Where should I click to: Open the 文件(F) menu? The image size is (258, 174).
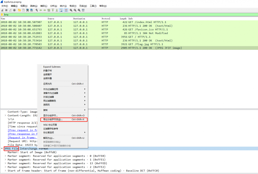point(5,6)
